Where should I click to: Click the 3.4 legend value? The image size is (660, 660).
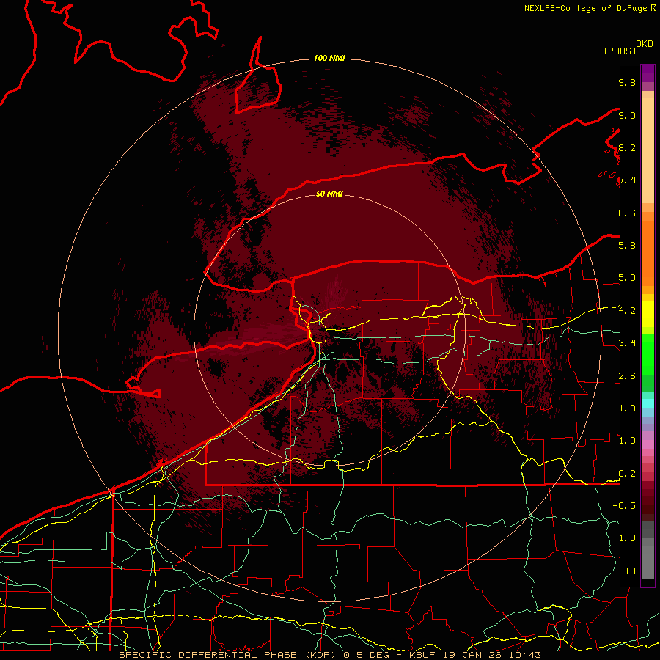pyautogui.click(x=627, y=343)
